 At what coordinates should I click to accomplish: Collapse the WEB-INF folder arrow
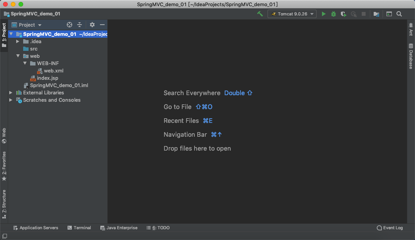coord(25,63)
